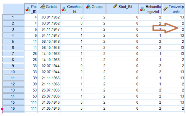Select row 16 via its row number header

coord(13,108)
